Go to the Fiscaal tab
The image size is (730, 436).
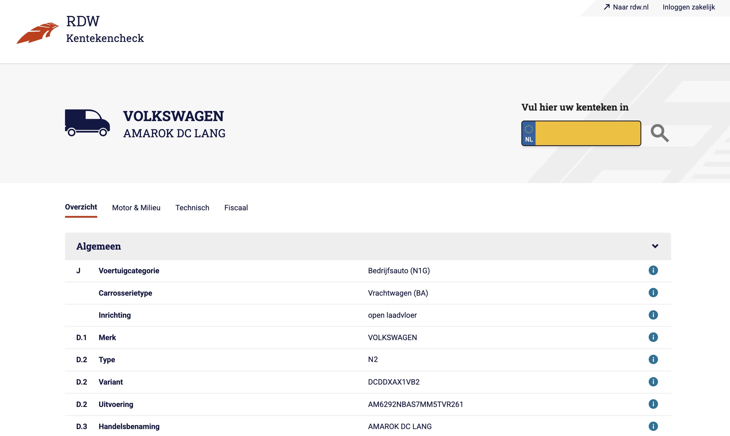point(236,208)
